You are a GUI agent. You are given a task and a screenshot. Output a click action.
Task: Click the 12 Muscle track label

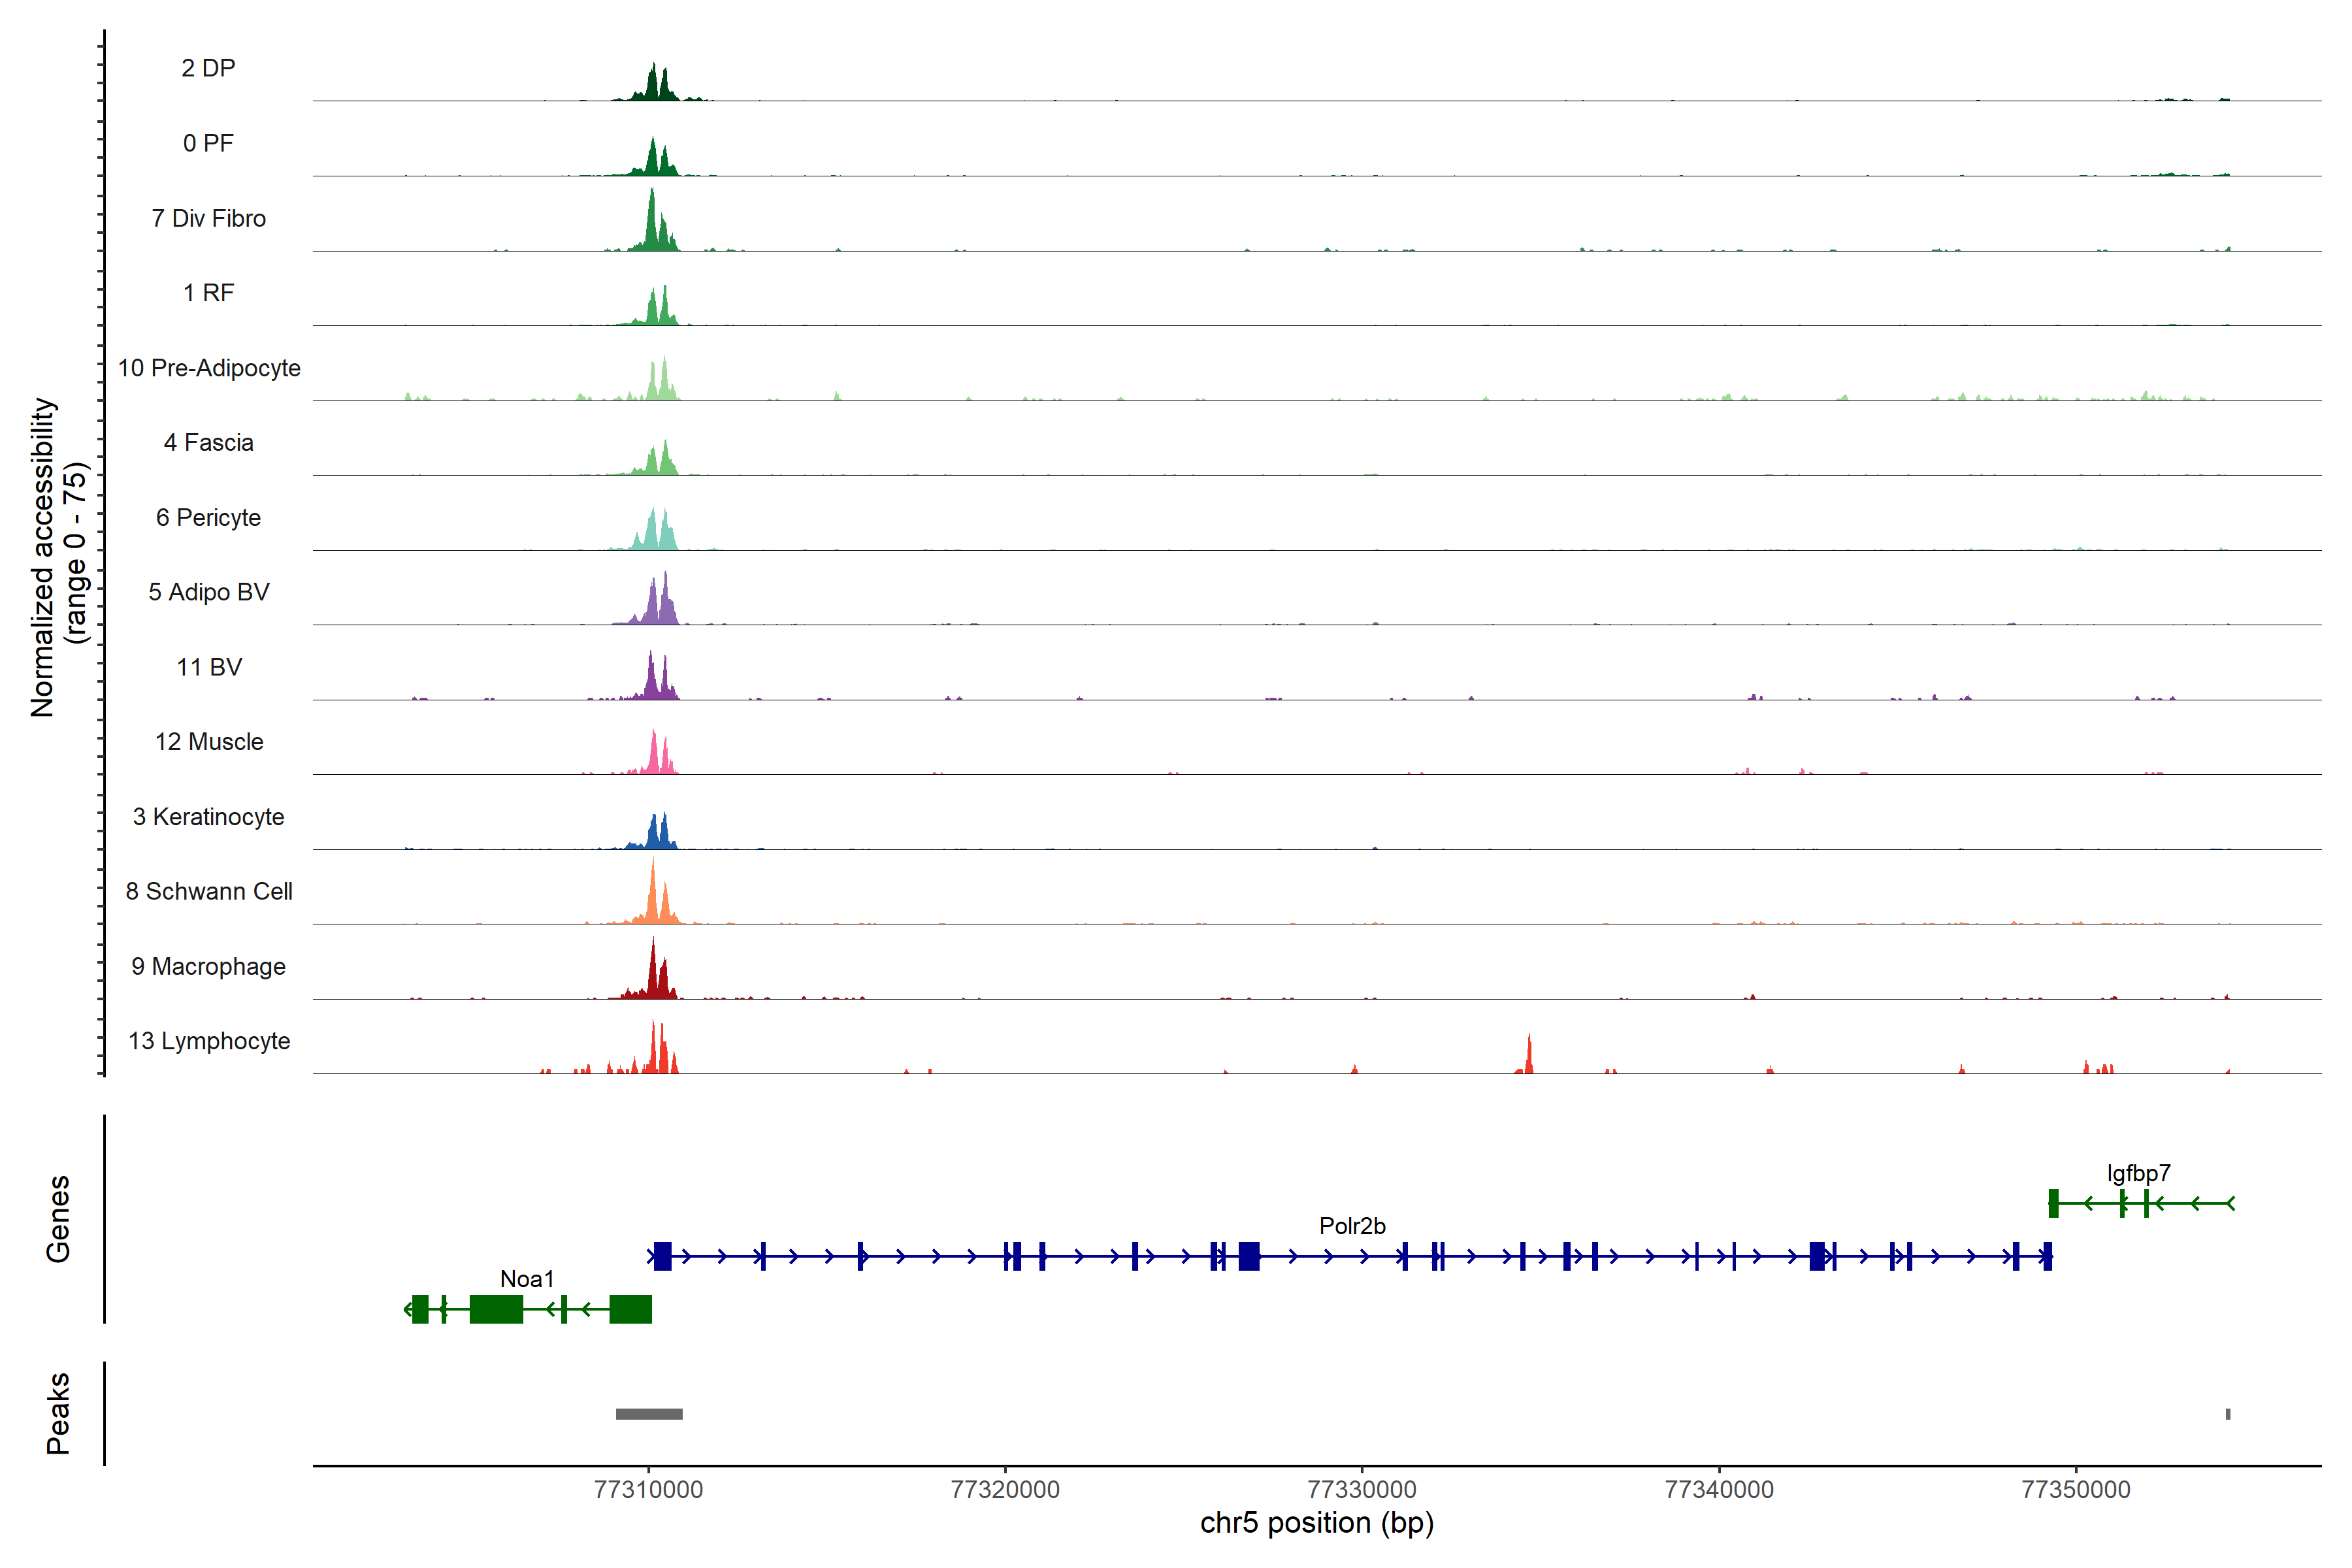click(x=209, y=742)
